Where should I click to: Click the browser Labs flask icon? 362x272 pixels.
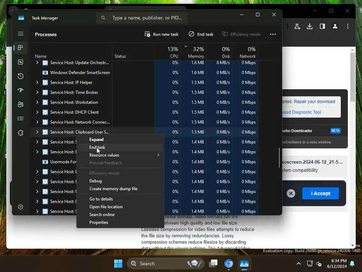pos(297,26)
